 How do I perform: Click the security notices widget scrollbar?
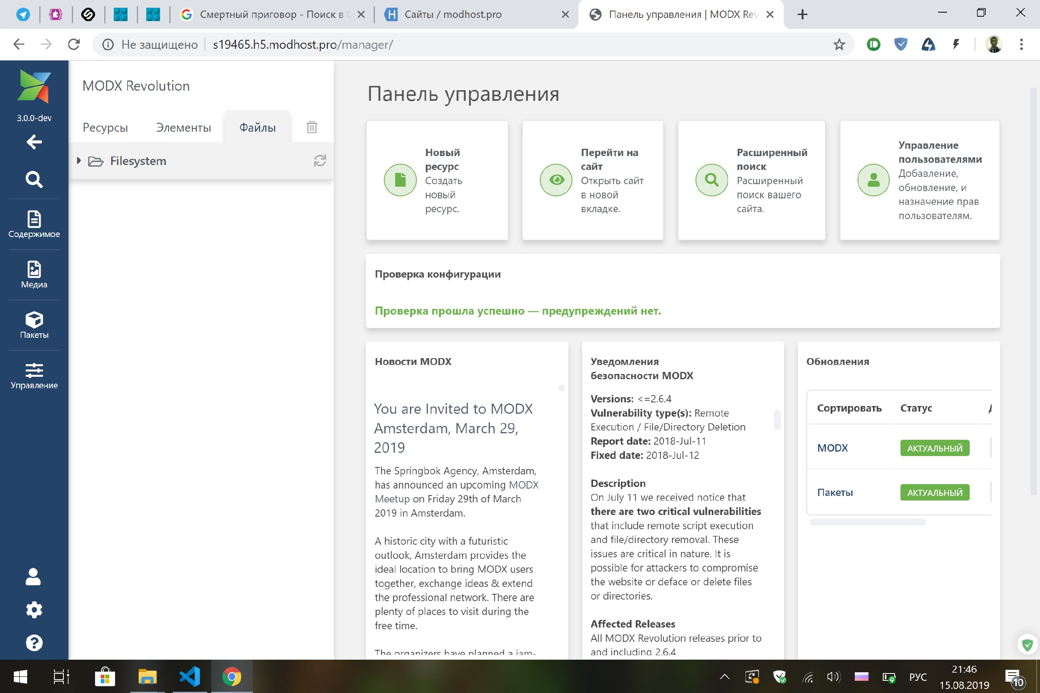pyautogui.click(x=777, y=420)
